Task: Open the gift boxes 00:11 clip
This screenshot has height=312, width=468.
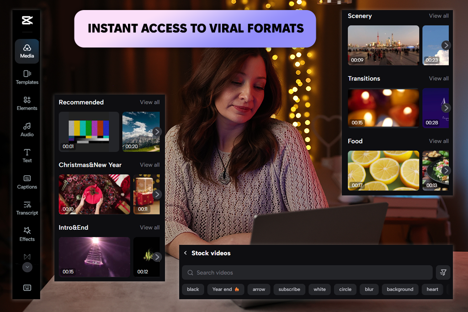Action: [x=146, y=194]
